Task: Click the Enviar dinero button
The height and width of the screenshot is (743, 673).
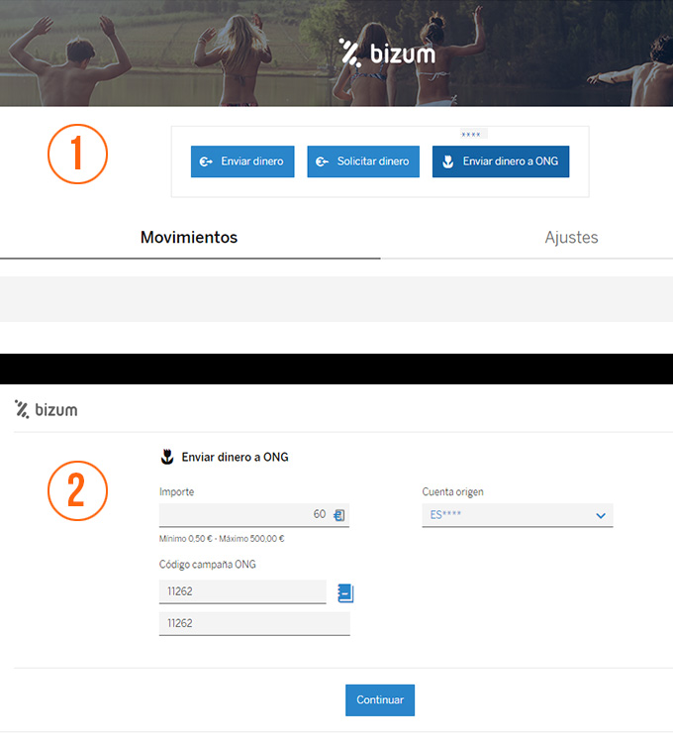Action: (x=242, y=161)
